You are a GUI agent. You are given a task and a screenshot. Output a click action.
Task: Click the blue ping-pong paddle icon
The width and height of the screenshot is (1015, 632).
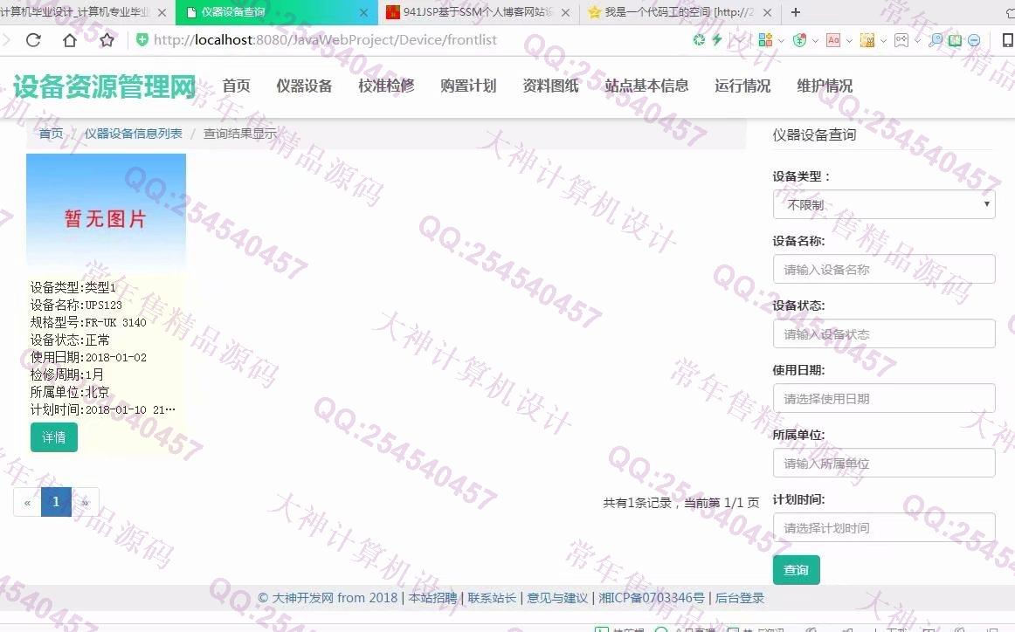[936, 40]
